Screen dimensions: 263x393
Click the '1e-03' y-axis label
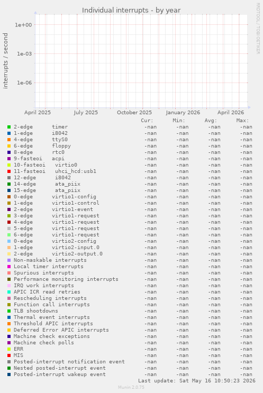pos(24,54)
